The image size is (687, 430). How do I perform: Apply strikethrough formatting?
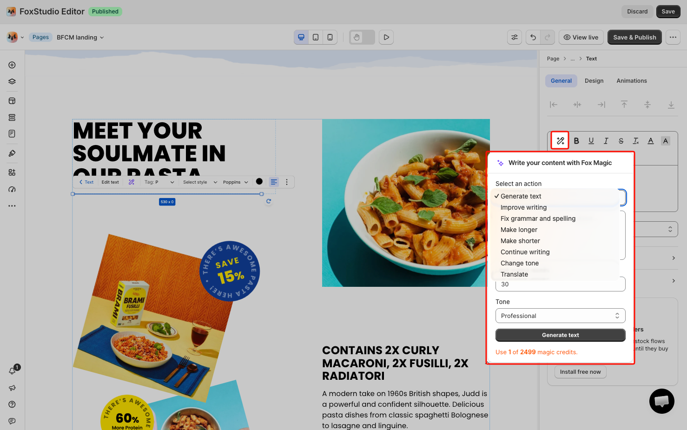click(x=621, y=141)
